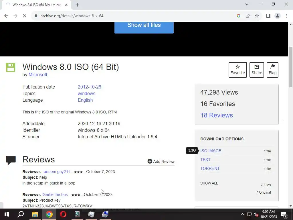The image size is (293, 220).
Task: Click the network tray icon
Action: (x=249, y=214)
